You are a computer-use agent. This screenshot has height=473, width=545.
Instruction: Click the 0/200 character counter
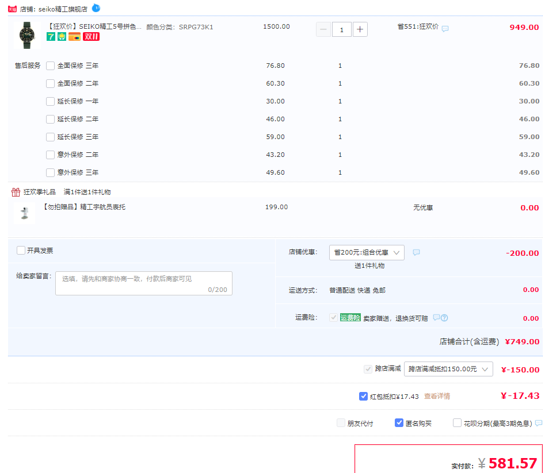[x=218, y=290]
